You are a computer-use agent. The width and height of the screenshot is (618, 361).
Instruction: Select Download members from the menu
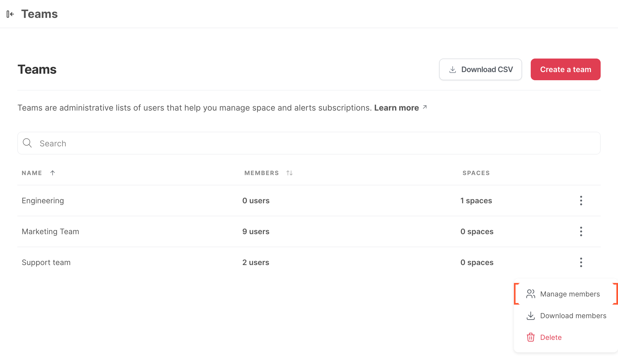tap(566, 316)
